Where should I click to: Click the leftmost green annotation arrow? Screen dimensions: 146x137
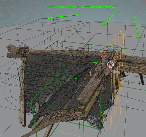(x=62, y=17)
